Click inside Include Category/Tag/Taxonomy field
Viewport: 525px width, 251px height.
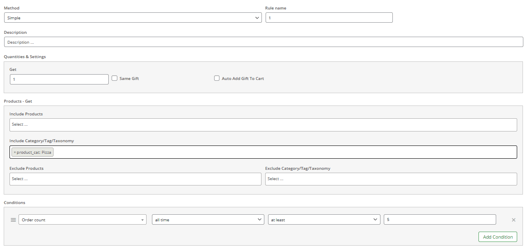tap(284, 152)
